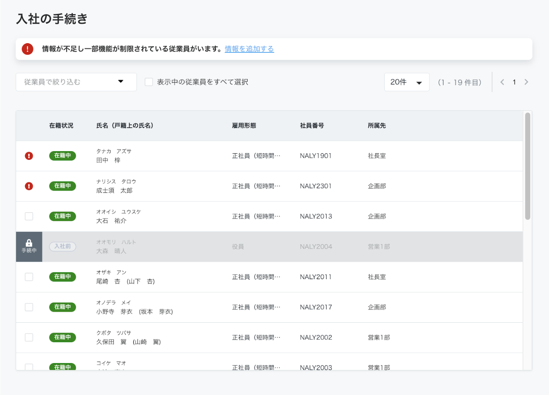Click the error icon on the 成士須 太郎 row

point(29,186)
